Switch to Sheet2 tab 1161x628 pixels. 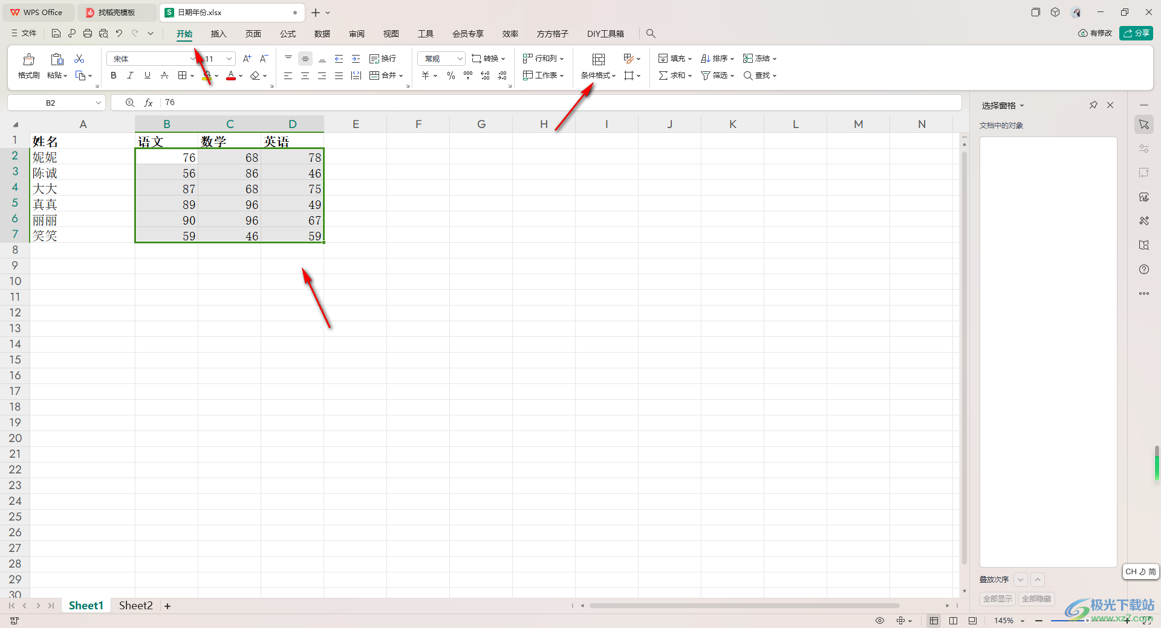(135, 606)
